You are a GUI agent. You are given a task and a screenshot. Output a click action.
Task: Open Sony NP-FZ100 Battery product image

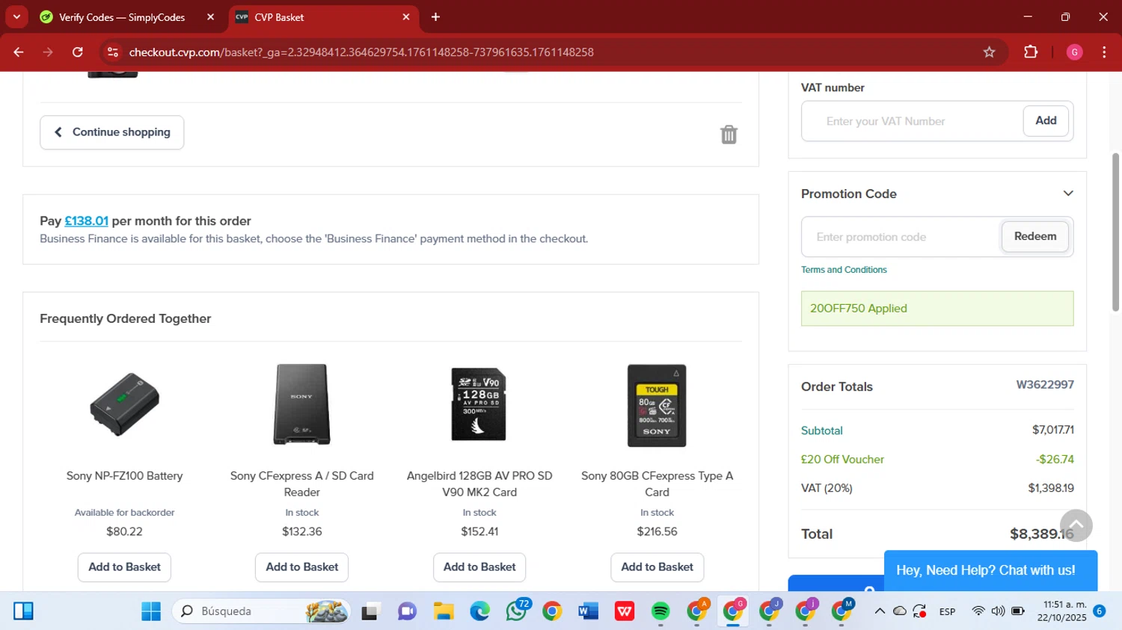[124, 404]
